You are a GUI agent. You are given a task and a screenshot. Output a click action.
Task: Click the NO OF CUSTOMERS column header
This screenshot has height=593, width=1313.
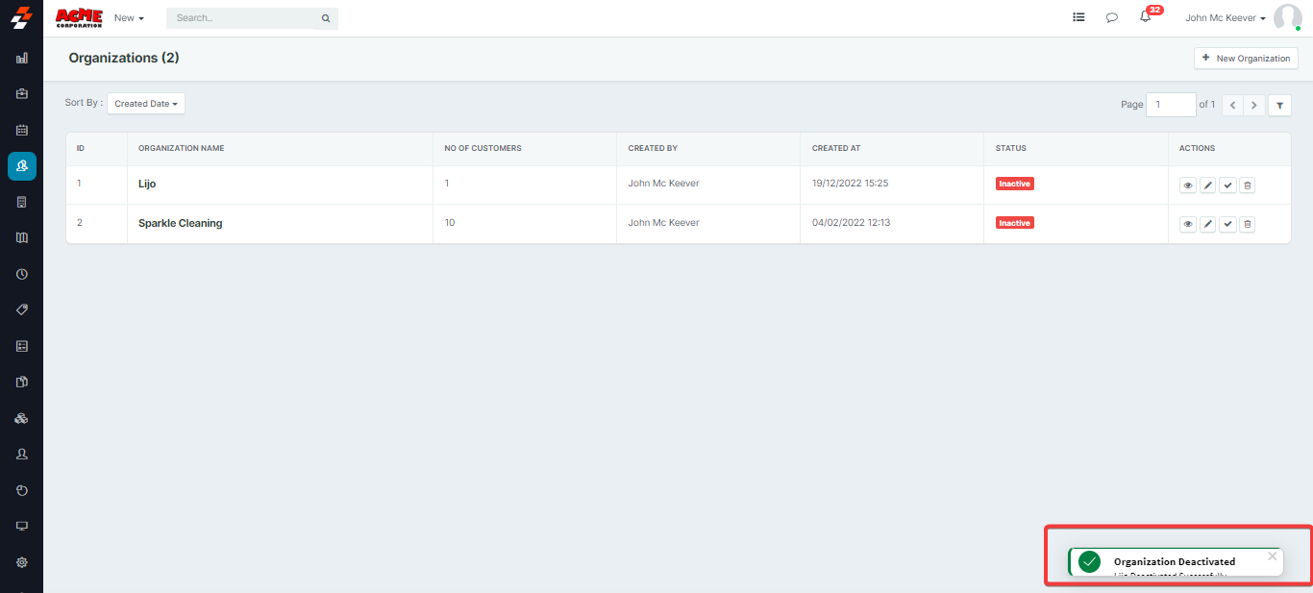pos(483,149)
